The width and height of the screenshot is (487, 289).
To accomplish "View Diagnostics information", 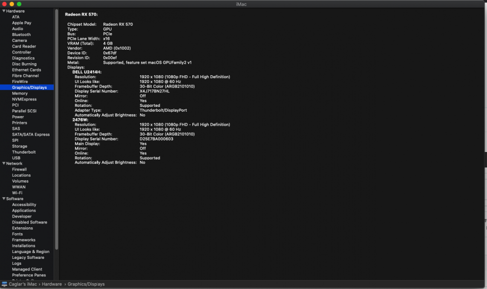I will [23, 58].
